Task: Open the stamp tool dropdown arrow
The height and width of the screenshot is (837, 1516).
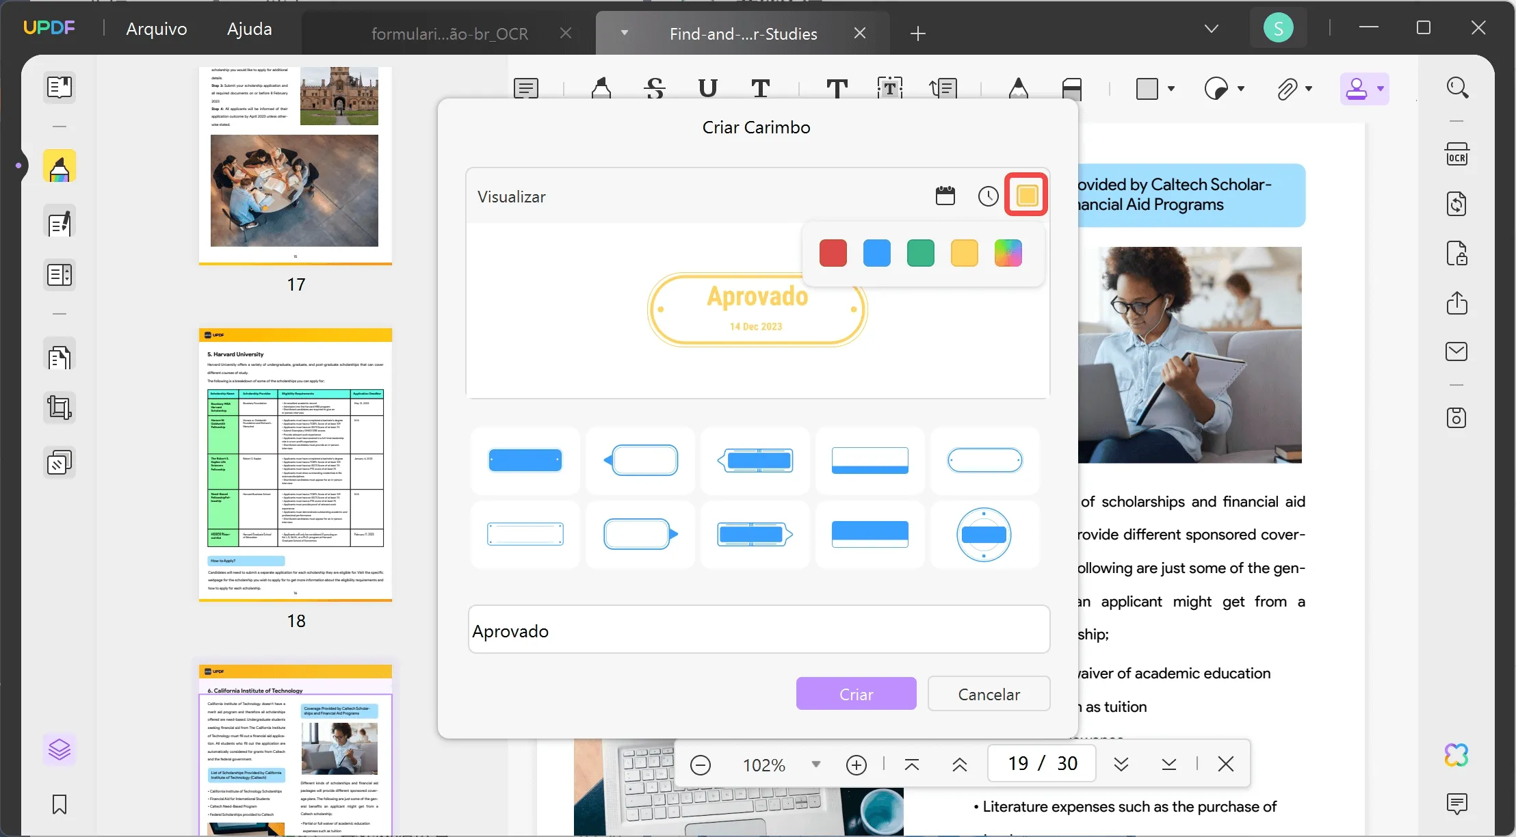Action: click(x=1379, y=89)
